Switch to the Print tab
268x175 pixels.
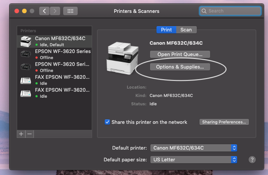[166, 30]
